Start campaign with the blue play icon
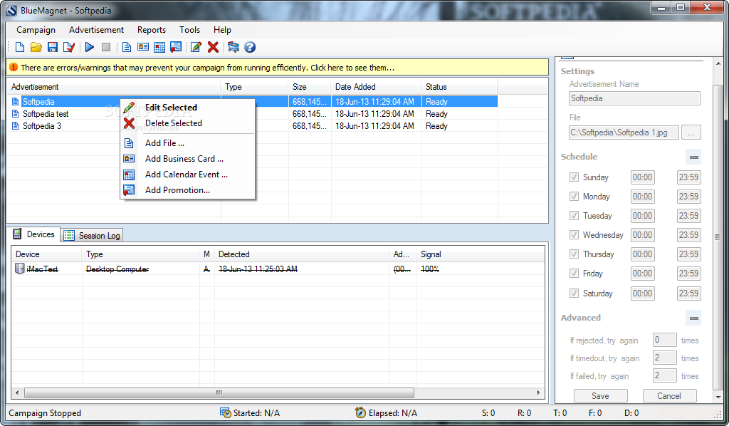 (90, 47)
